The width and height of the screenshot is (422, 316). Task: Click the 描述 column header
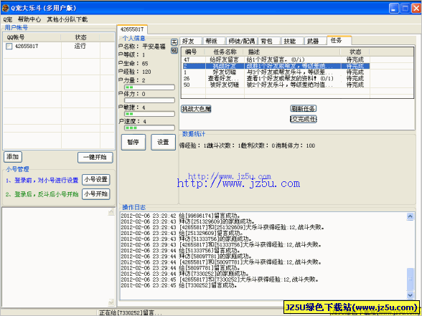pos(293,52)
